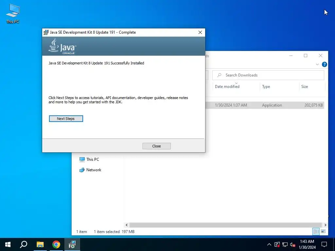Click the Search Downloads field

(268, 75)
